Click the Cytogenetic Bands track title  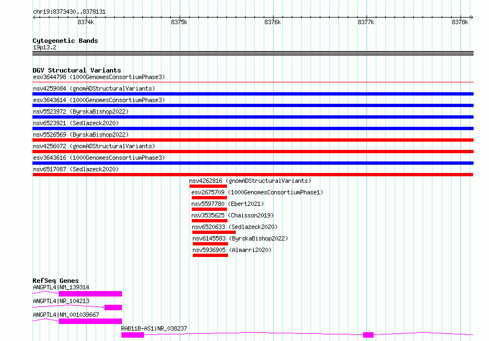(x=65, y=41)
